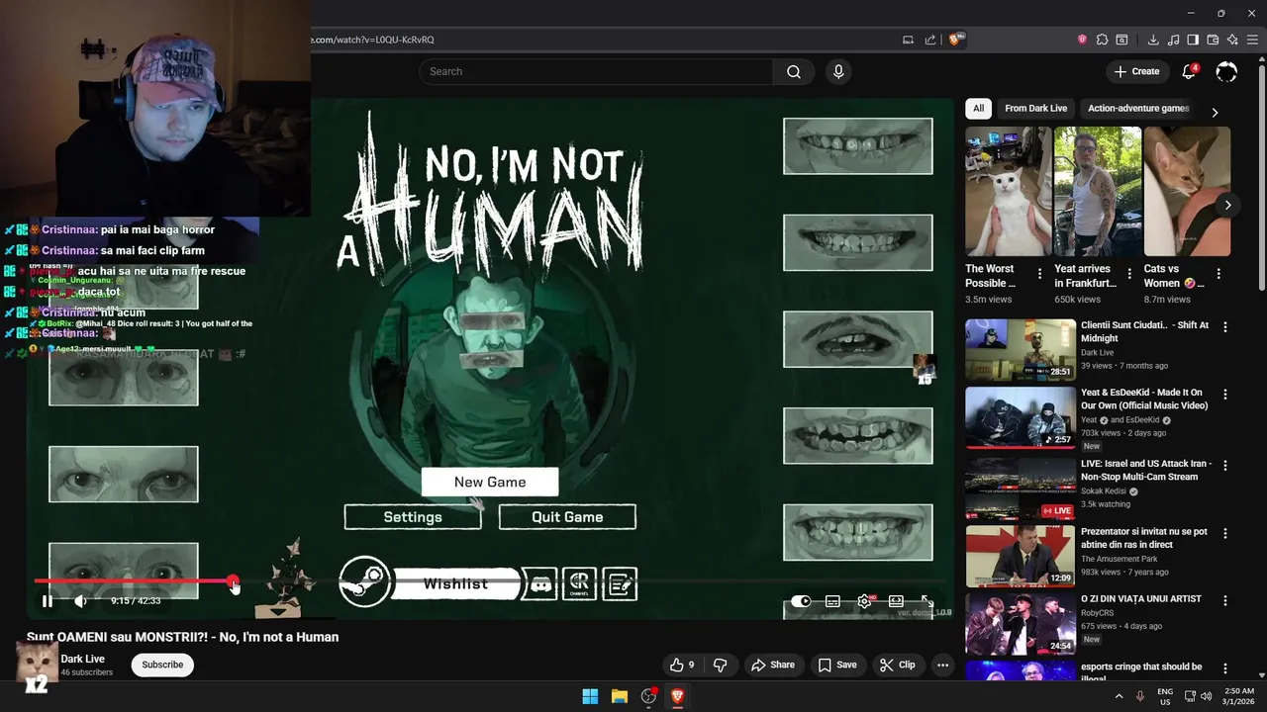Open the Leo AI sparkle icon
The image size is (1267, 712).
(x=1232, y=40)
